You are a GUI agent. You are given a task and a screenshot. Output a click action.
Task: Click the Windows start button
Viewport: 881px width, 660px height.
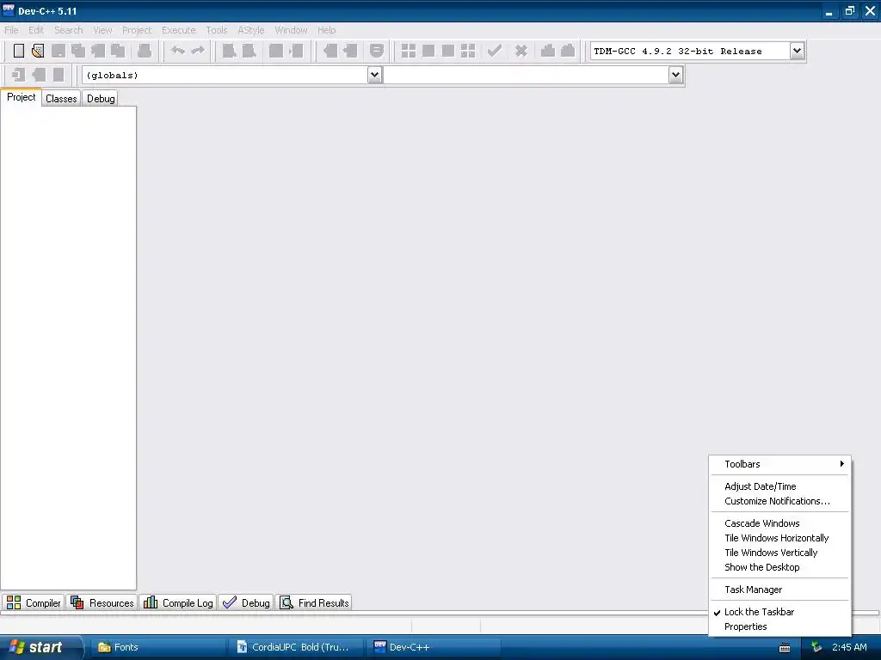click(40, 647)
